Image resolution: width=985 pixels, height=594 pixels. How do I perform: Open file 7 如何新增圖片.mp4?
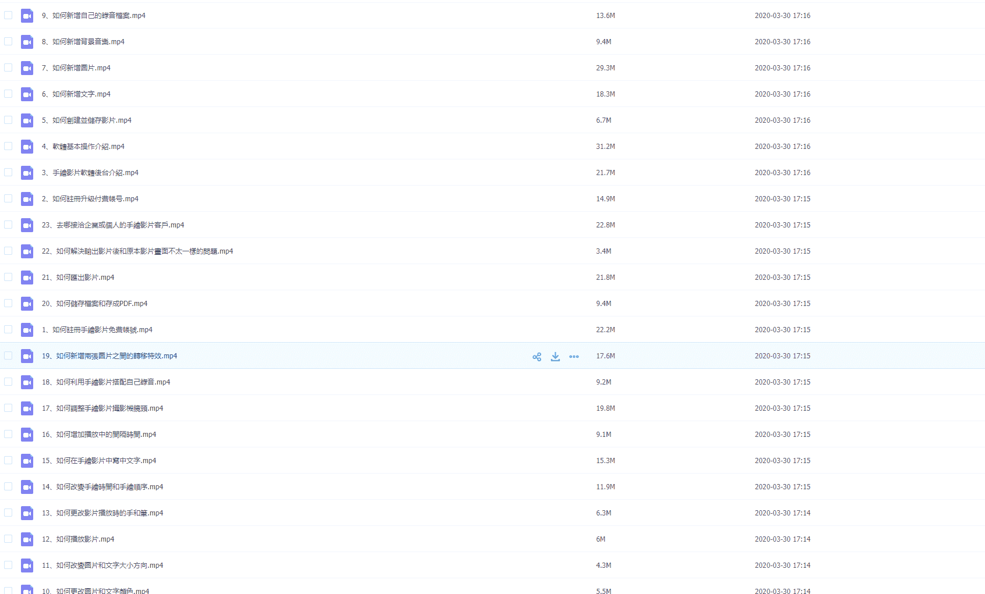(76, 68)
